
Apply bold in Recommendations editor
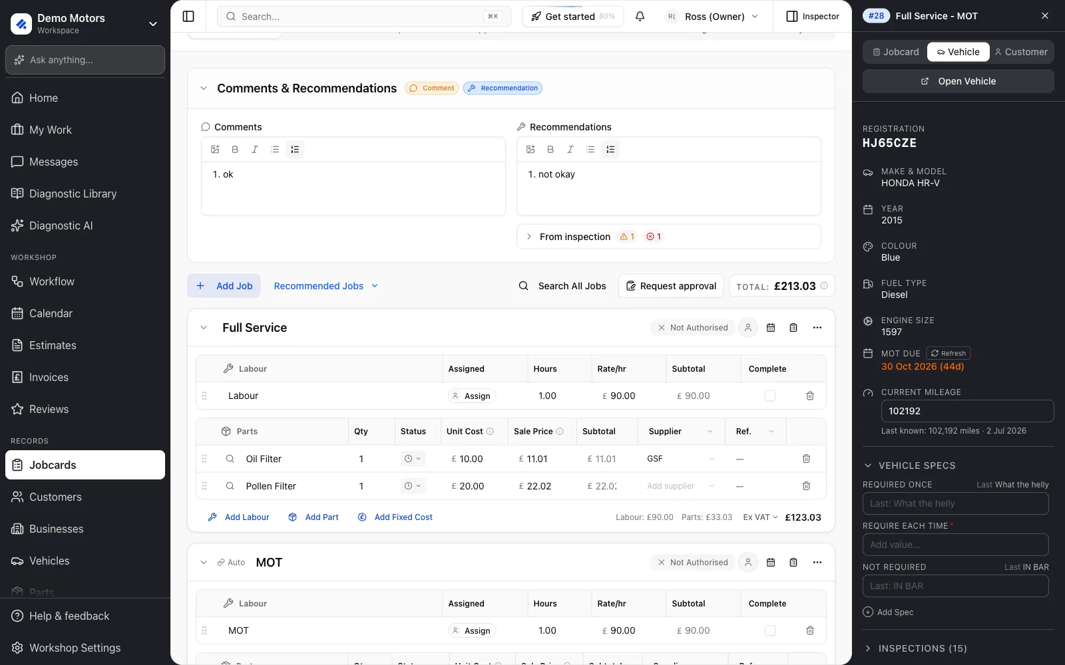(x=550, y=150)
